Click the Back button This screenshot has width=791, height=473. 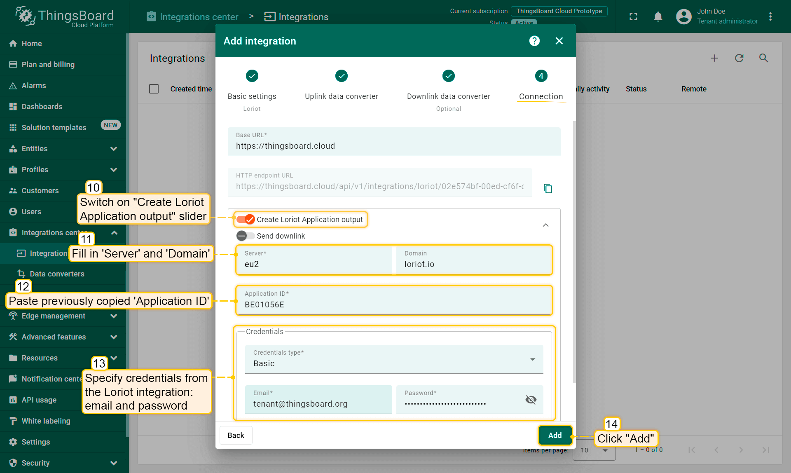tap(236, 435)
